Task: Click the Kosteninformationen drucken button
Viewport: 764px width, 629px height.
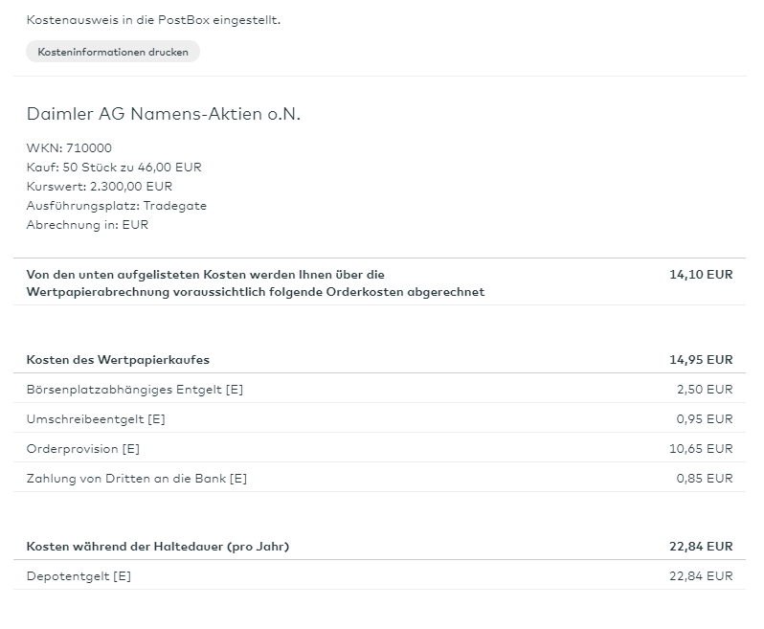Action: (x=113, y=52)
